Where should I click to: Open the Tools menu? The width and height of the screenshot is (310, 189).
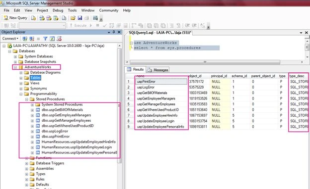[x=72, y=10]
